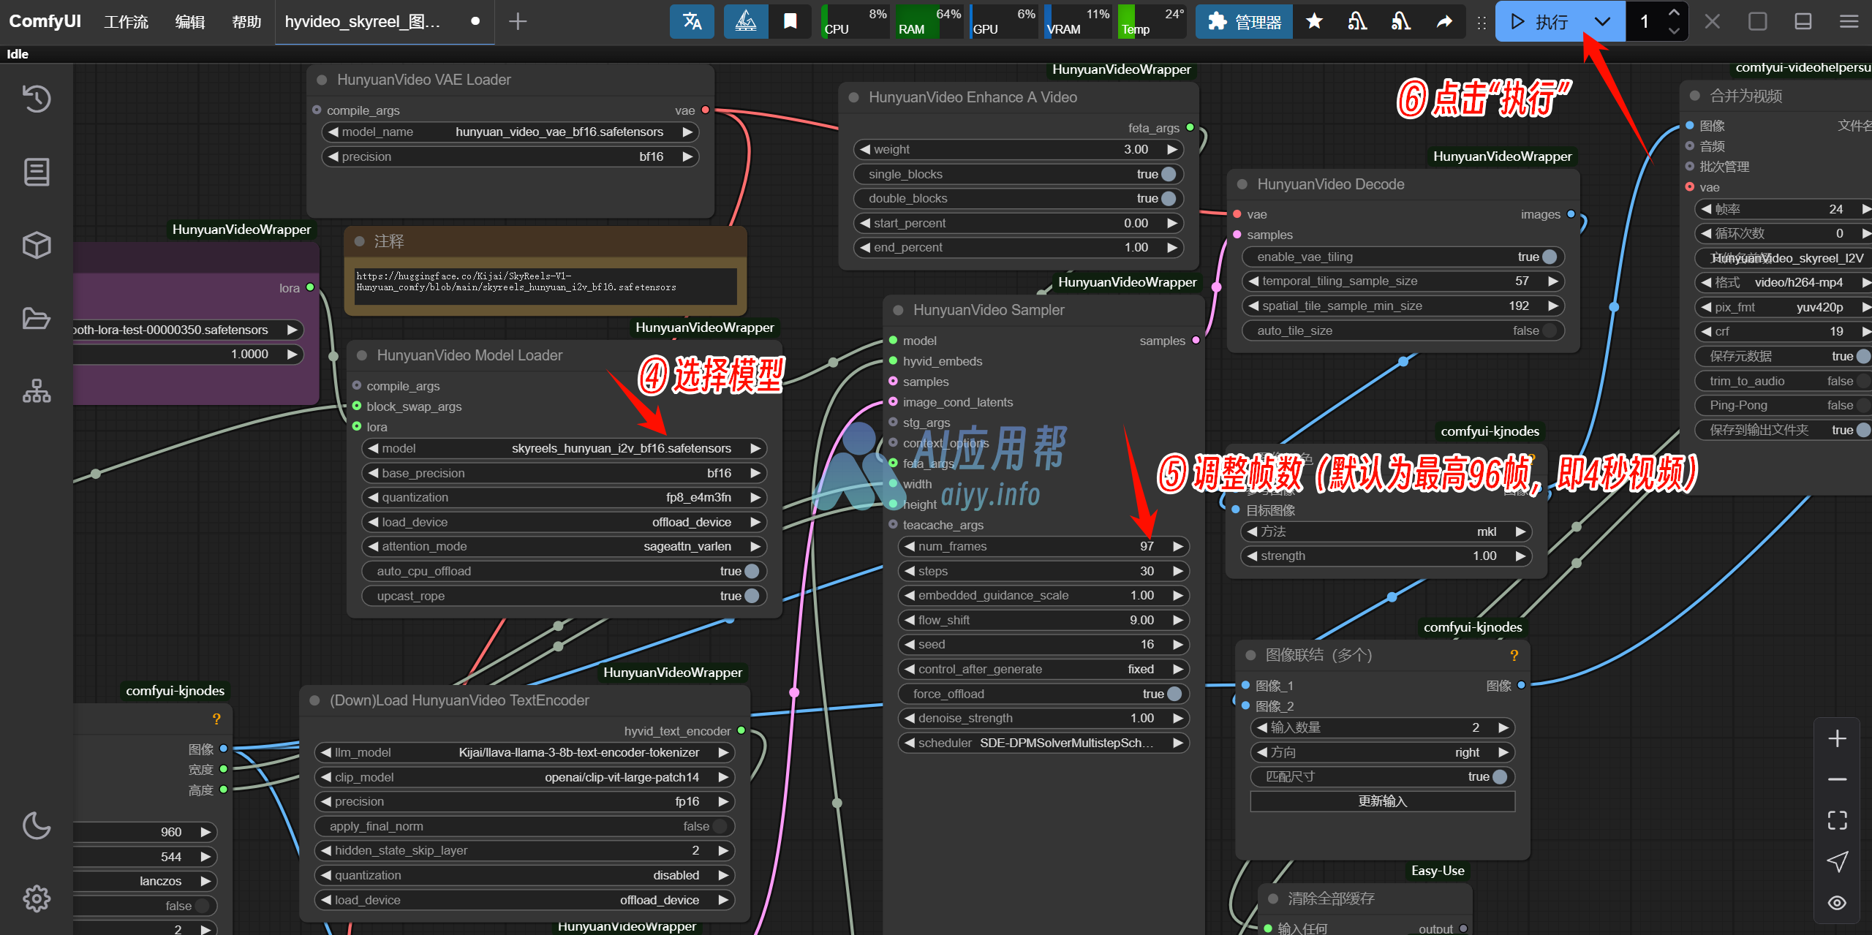Click the translate language icon
1872x935 pixels.
(692, 21)
